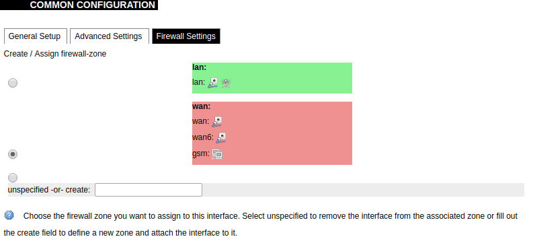The image size is (533, 243).
Task: Click the green lan zone box
Action: click(272, 78)
